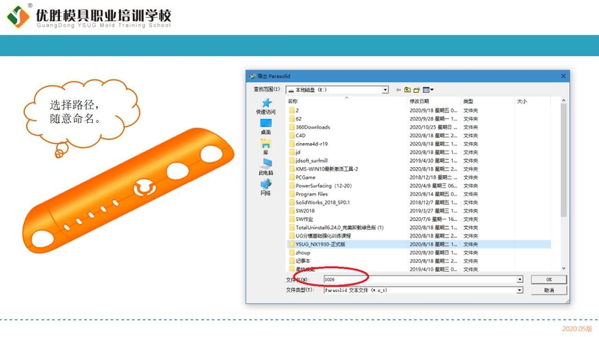The image size is (599, 337).
Task: Expand the file name dropdown arrow
Action: 520,279
